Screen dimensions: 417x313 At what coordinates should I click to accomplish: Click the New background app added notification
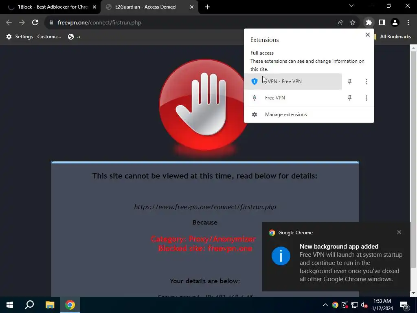pos(336,257)
